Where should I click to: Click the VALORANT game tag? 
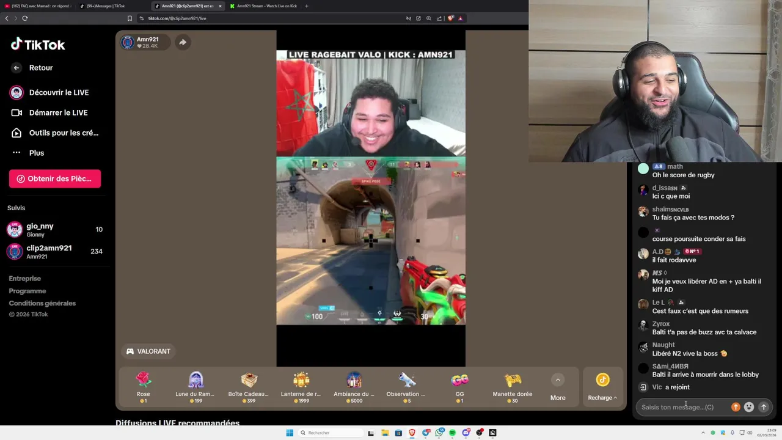click(148, 351)
